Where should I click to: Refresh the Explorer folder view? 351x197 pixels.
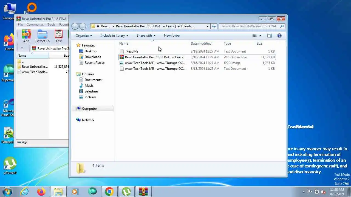(214, 26)
